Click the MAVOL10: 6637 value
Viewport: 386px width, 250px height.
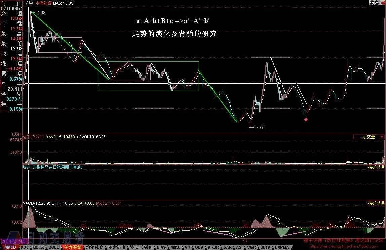click(91, 137)
